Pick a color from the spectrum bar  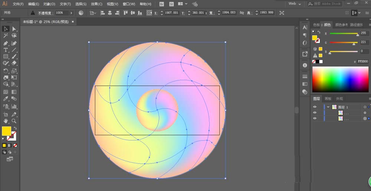341,79
